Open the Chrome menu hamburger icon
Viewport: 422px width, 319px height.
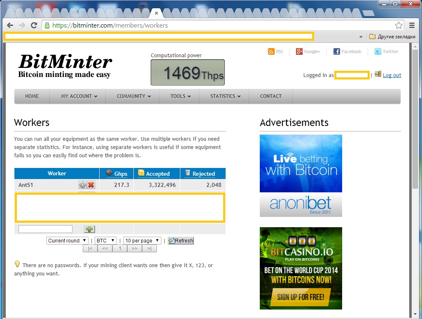412,25
